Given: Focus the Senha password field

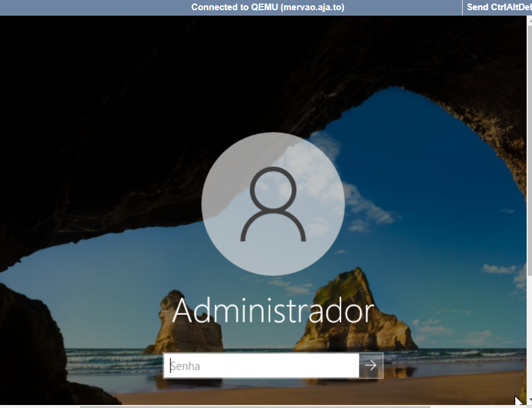Looking at the screenshot, I should click(x=261, y=366).
